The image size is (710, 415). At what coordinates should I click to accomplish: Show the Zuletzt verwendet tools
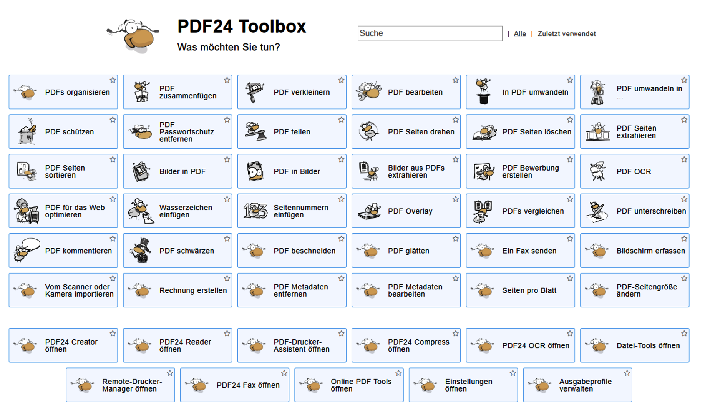click(566, 34)
